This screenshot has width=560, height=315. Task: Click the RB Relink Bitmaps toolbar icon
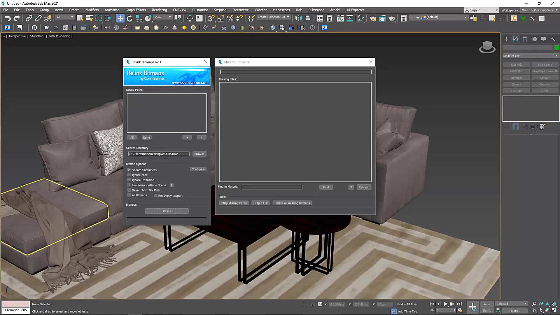(7, 27)
